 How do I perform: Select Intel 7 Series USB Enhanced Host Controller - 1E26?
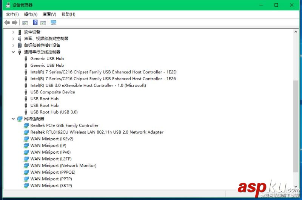(x=103, y=79)
